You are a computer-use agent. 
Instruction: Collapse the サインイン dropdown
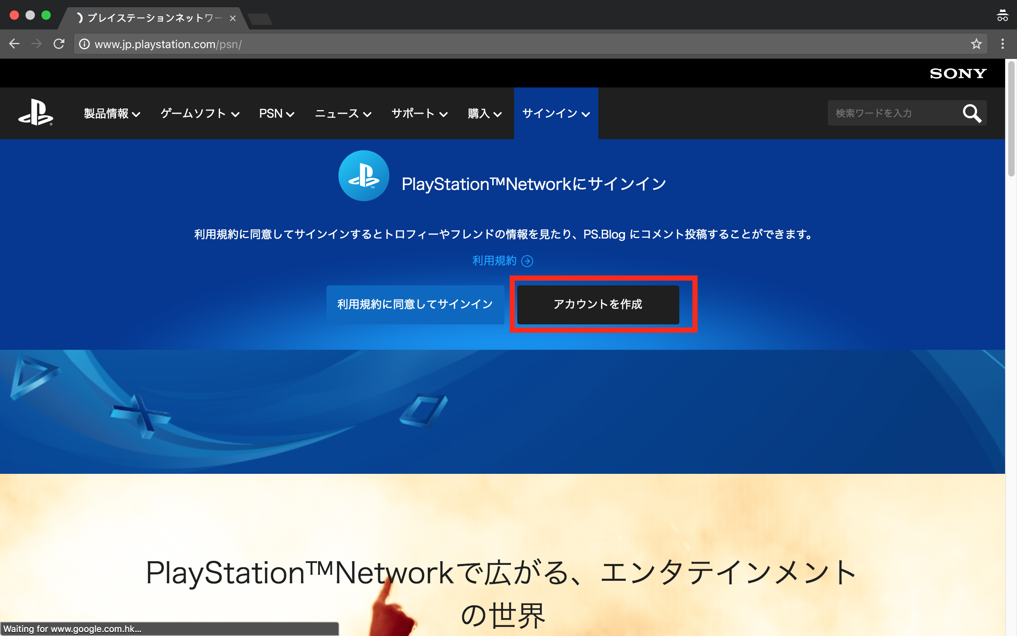point(556,113)
